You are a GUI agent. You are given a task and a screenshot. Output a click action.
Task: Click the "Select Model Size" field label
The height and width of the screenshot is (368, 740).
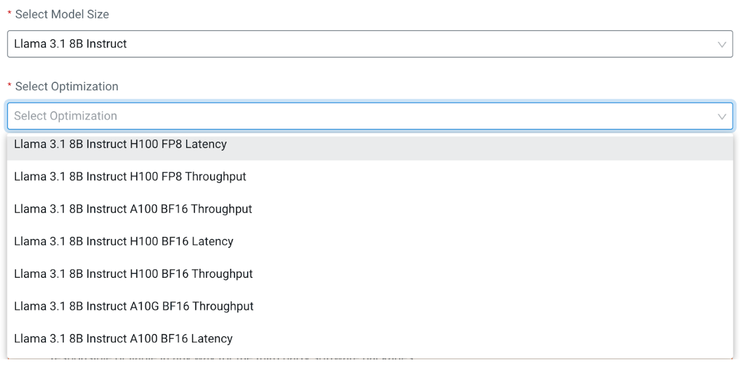[x=62, y=14]
